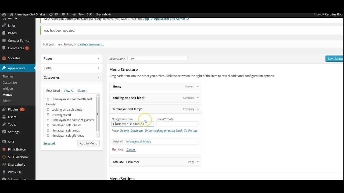Click the WPtouch sidebar icon
Screen dimensions: 344x193
pos(4,172)
